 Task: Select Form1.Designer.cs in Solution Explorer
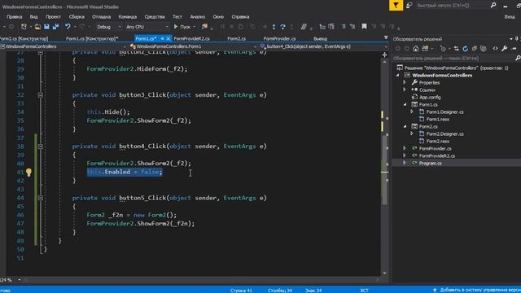click(445, 112)
